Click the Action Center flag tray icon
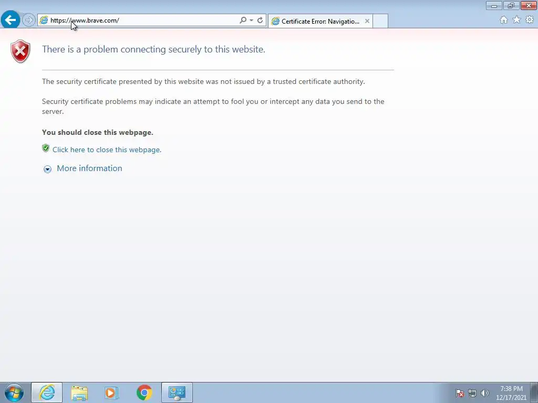538x403 pixels. coord(460,393)
